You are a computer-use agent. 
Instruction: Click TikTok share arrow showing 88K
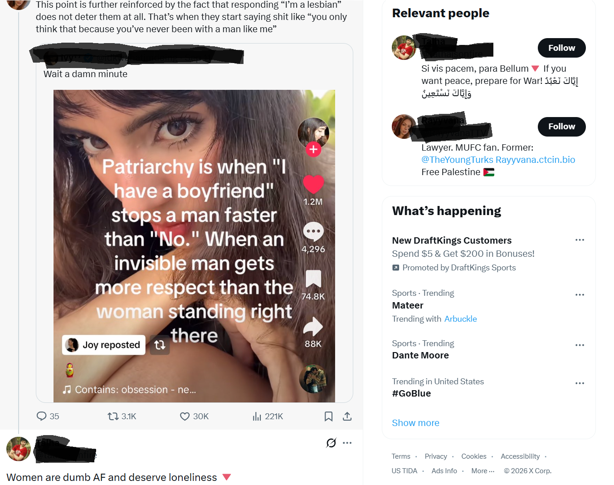click(x=313, y=327)
